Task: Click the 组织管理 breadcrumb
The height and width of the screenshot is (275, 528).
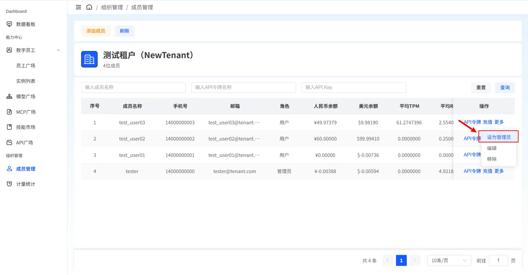Action: 112,7
